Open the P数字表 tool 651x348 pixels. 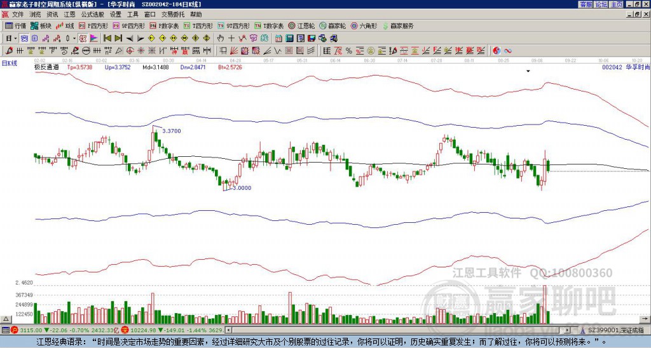click(x=164, y=25)
